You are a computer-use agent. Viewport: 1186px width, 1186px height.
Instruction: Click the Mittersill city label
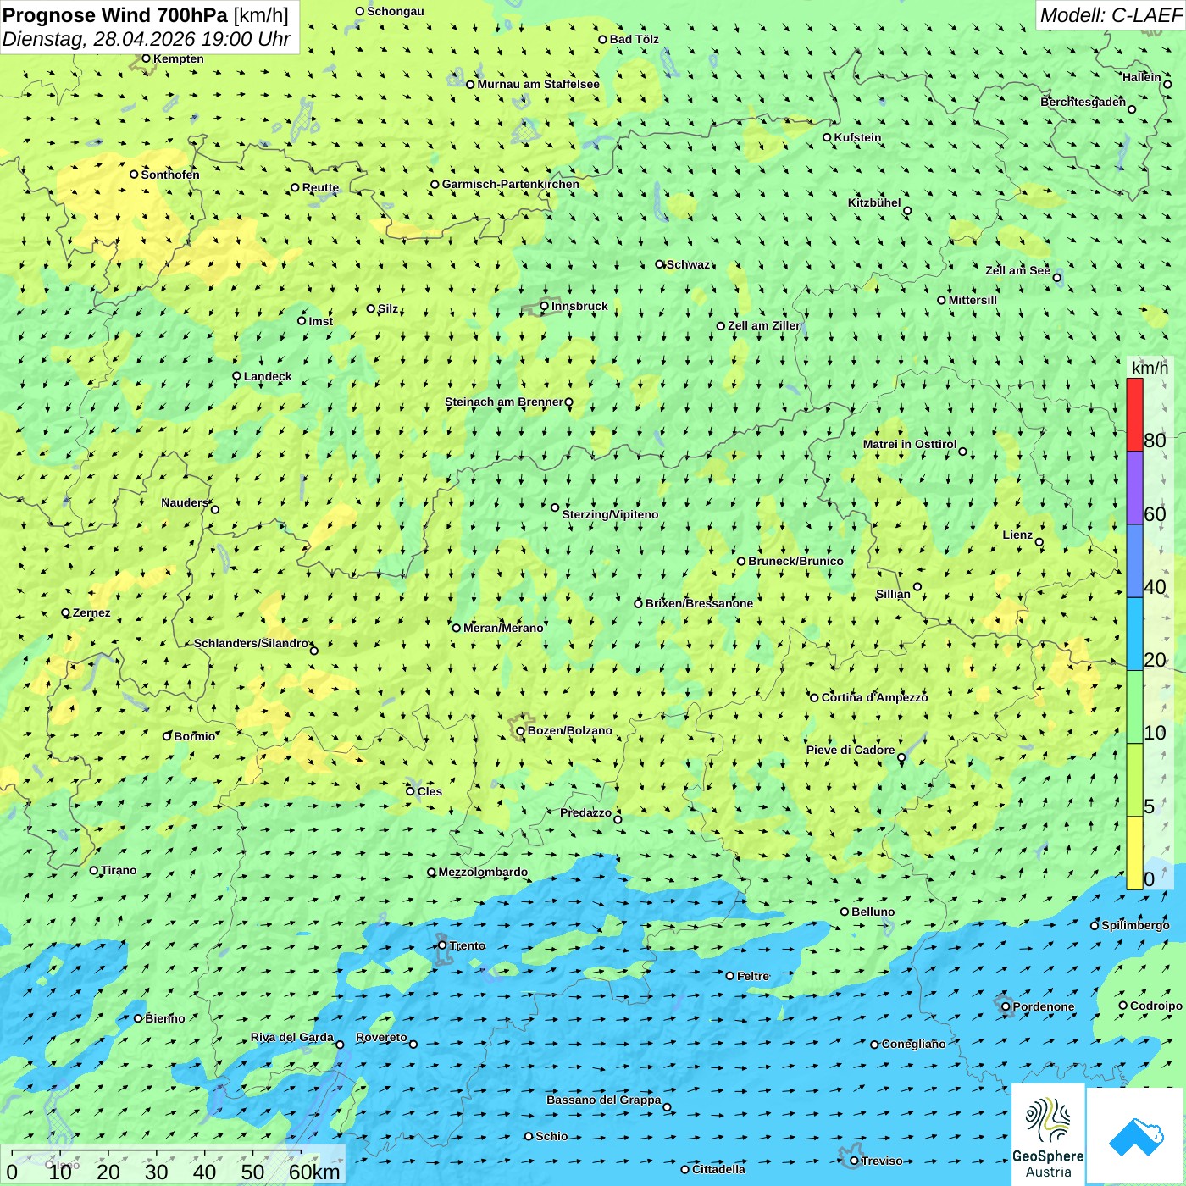973,300
